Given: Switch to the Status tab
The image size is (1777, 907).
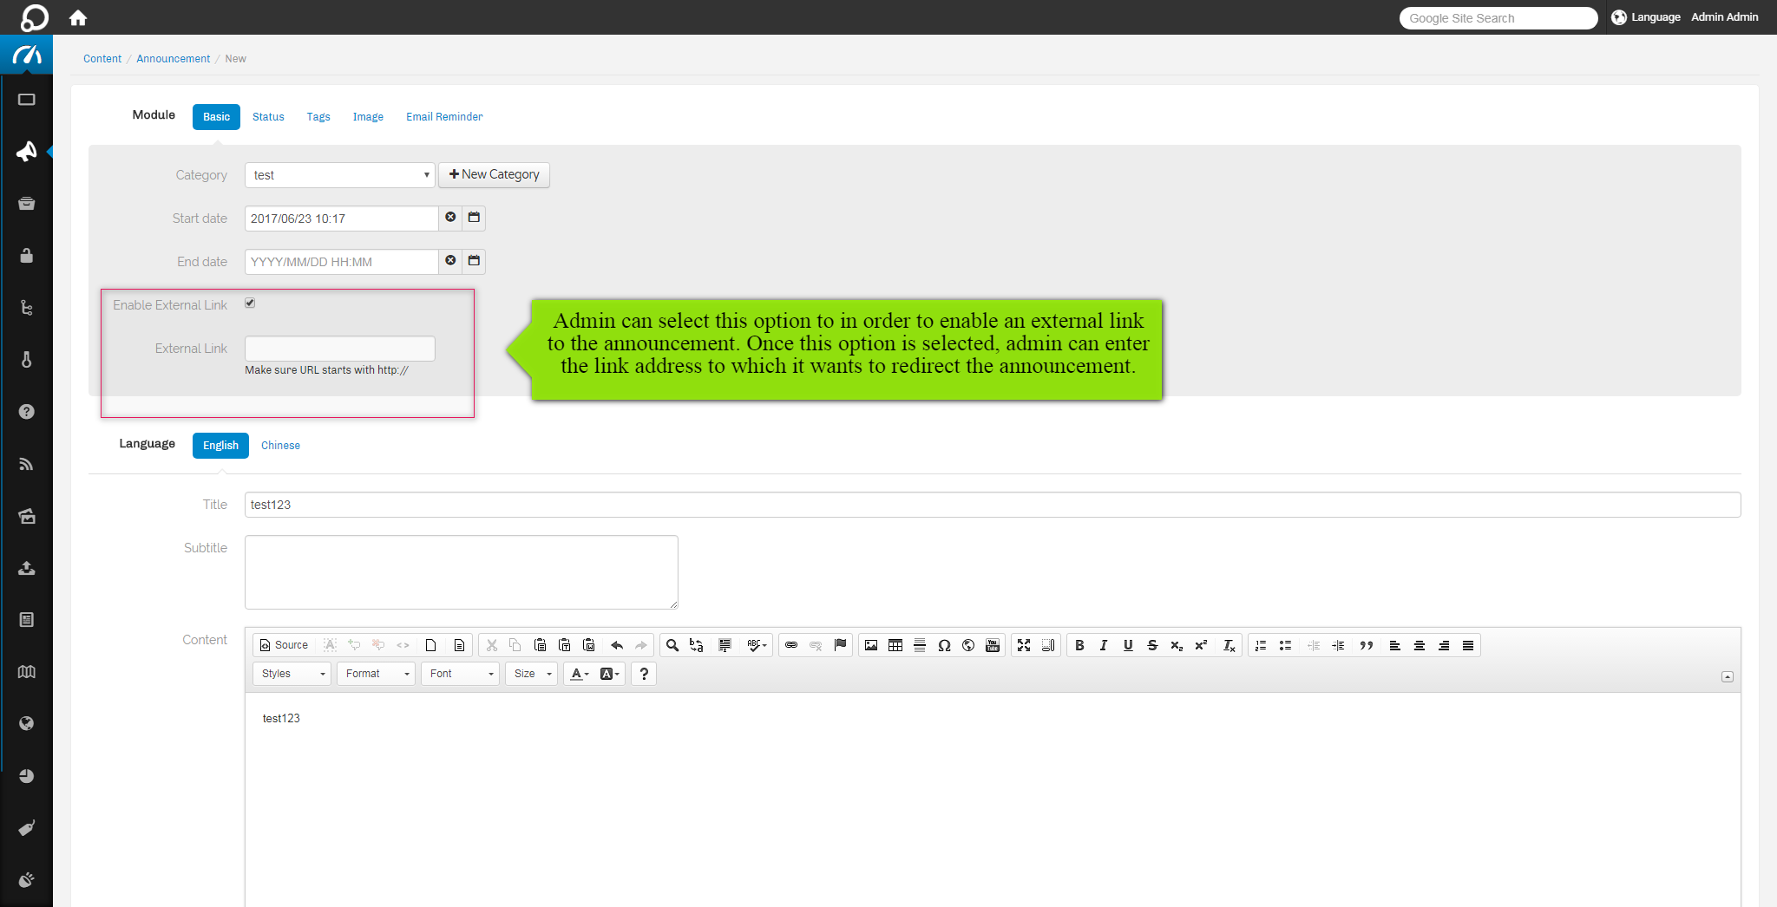Looking at the screenshot, I should pos(268,117).
